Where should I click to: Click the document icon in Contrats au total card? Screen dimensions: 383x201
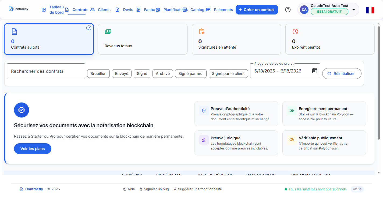(14, 32)
